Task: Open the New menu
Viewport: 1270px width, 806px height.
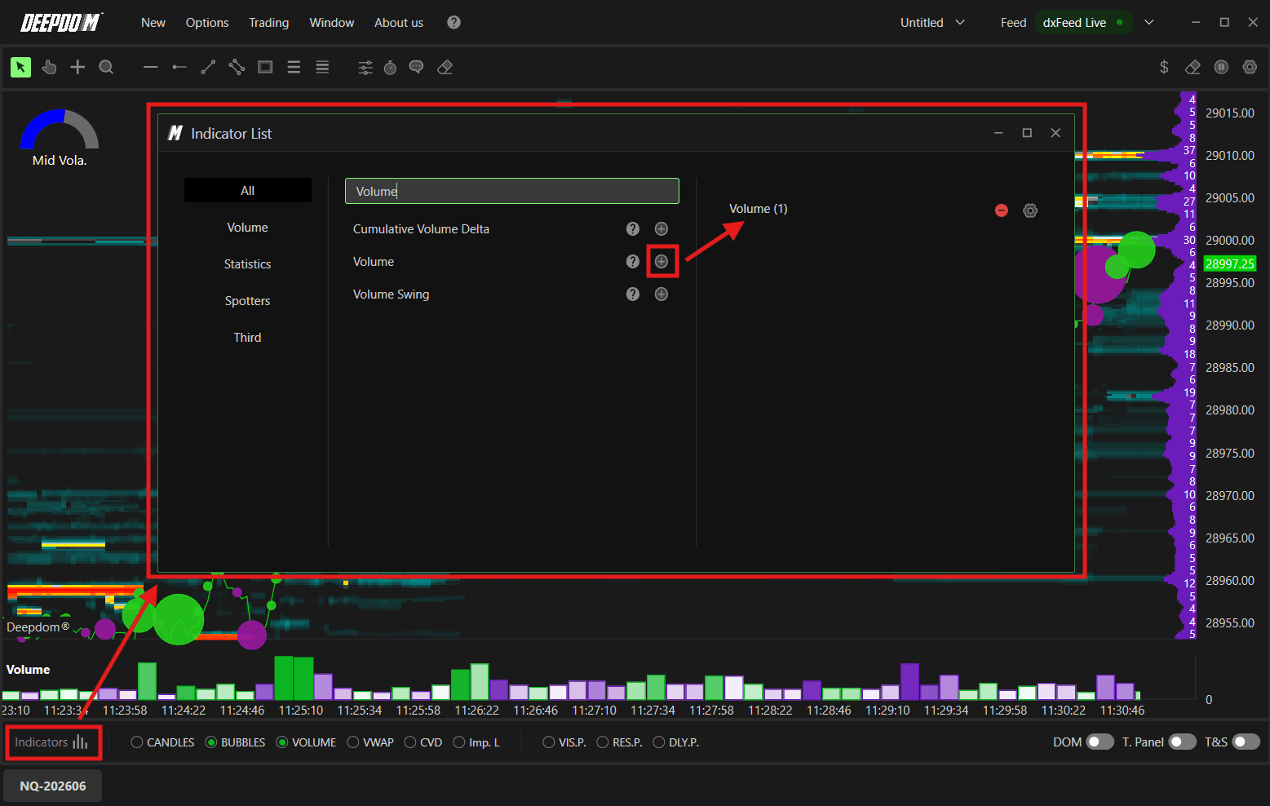Action: 153,23
